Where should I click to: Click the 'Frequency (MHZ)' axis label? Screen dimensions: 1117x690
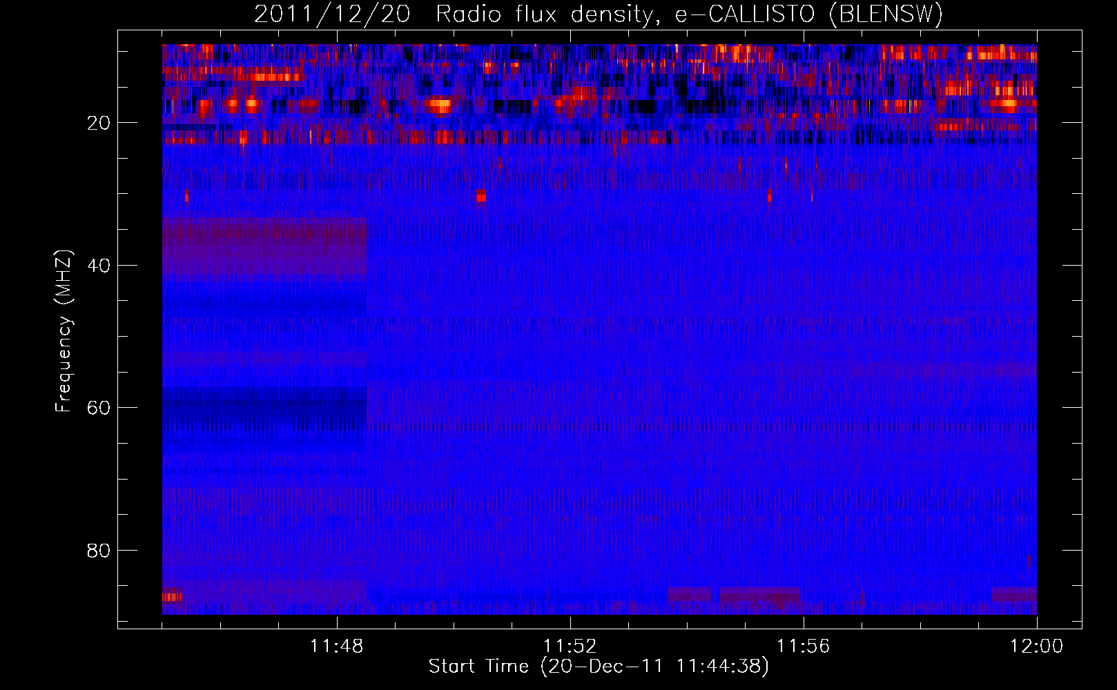point(63,331)
